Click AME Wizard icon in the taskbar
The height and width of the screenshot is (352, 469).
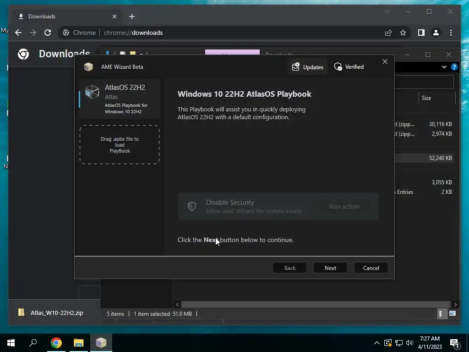pos(101,343)
